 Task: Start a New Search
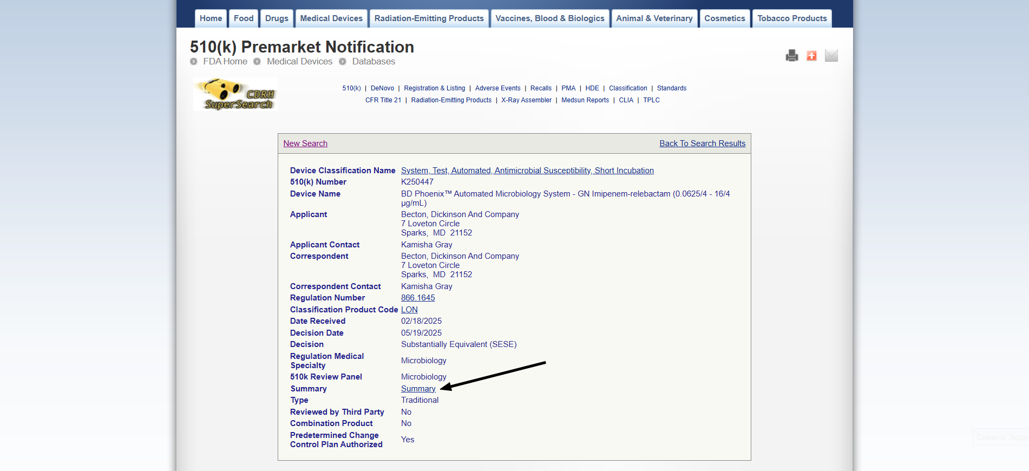(305, 143)
